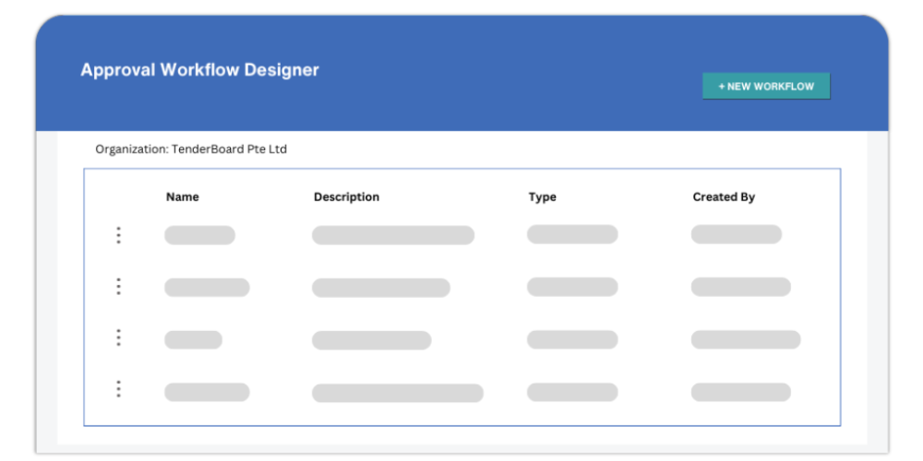Viewport: 923px width, 461px height.
Task: Click the Created By column header
Action: coord(724,197)
